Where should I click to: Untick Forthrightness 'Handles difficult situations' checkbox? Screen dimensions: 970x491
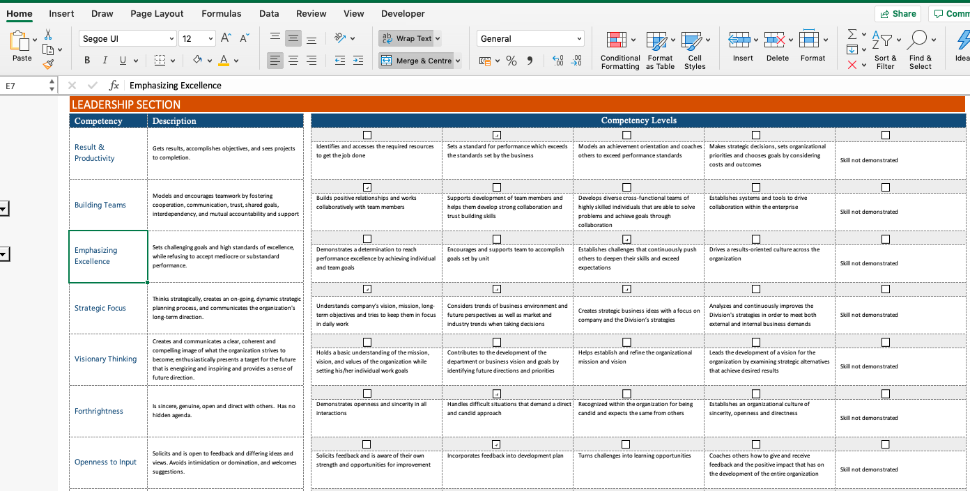pyautogui.click(x=497, y=393)
